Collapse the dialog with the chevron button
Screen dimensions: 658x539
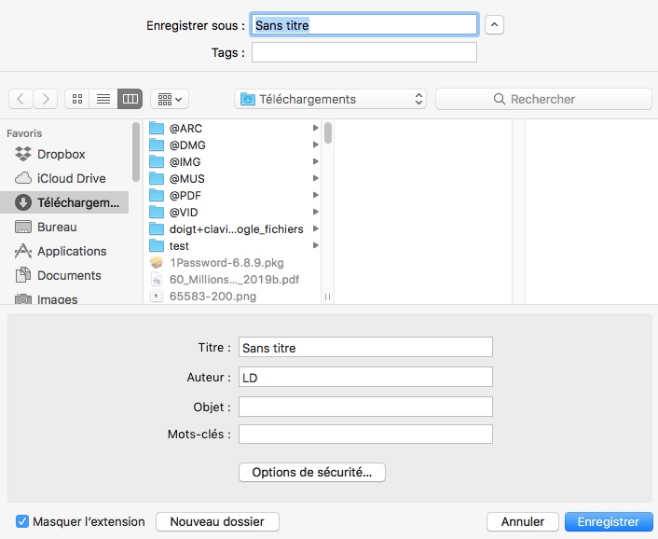click(495, 25)
